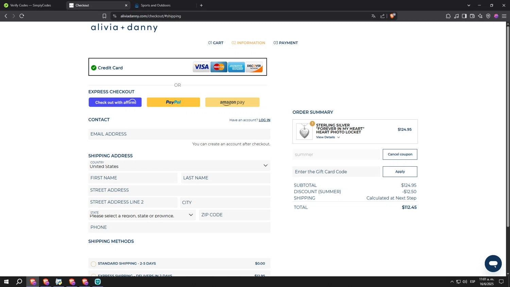Open the chat support bubble
Image resolution: width=510 pixels, height=287 pixels.
tap(493, 264)
